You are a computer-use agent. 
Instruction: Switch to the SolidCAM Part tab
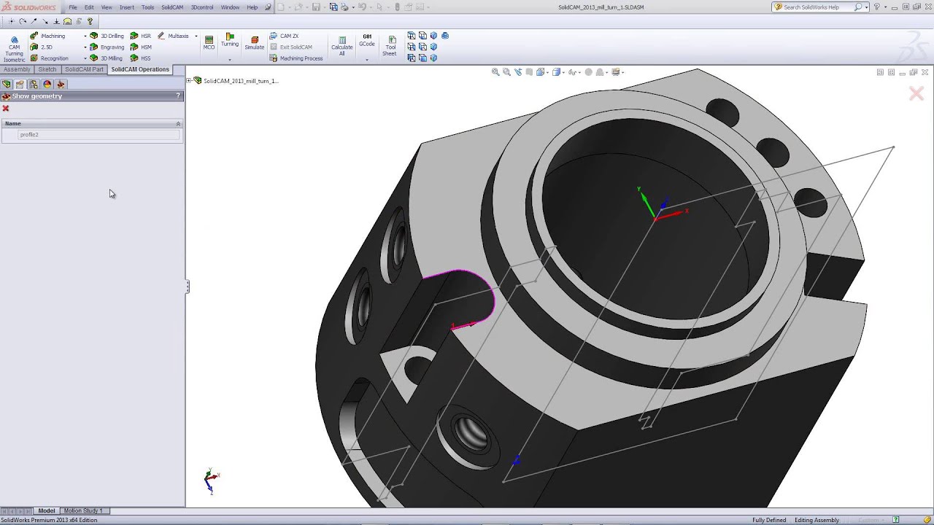[84, 69]
